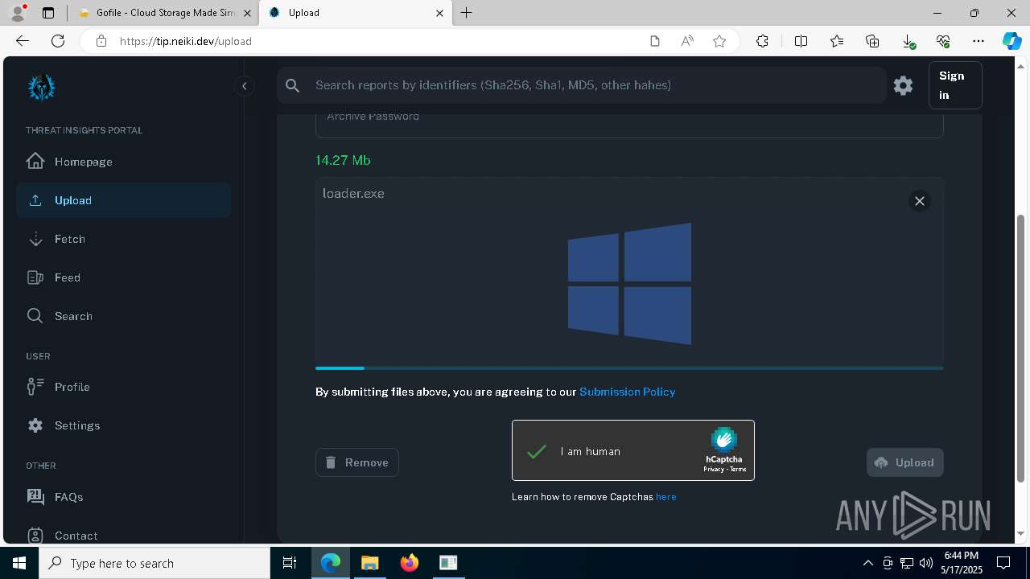The height and width of the screenshot is (579, 1030).
Task: Select Upload in the sidebar
Action: point(123,200)
